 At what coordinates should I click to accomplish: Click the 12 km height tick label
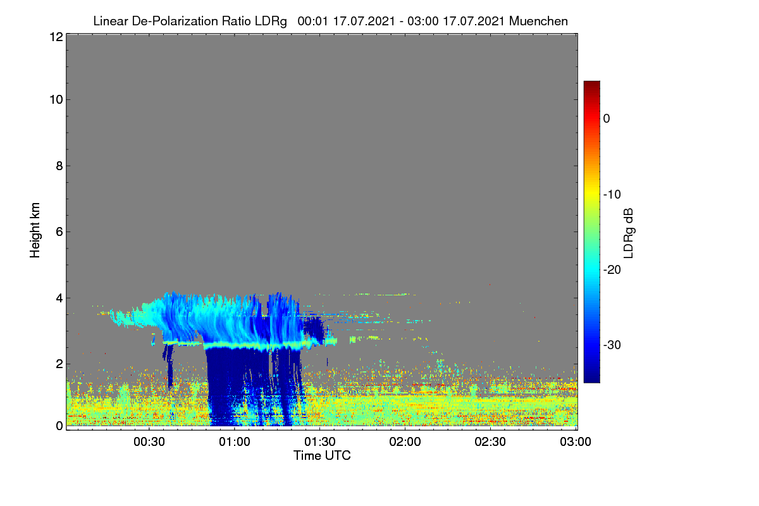tap(55, 37)
